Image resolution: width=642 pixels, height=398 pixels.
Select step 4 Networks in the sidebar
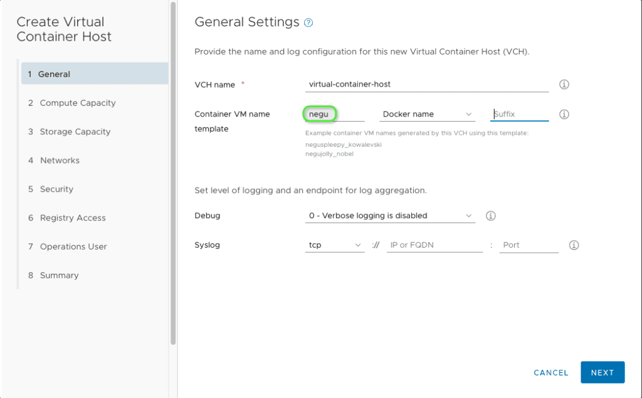click(x=60, y=160)
